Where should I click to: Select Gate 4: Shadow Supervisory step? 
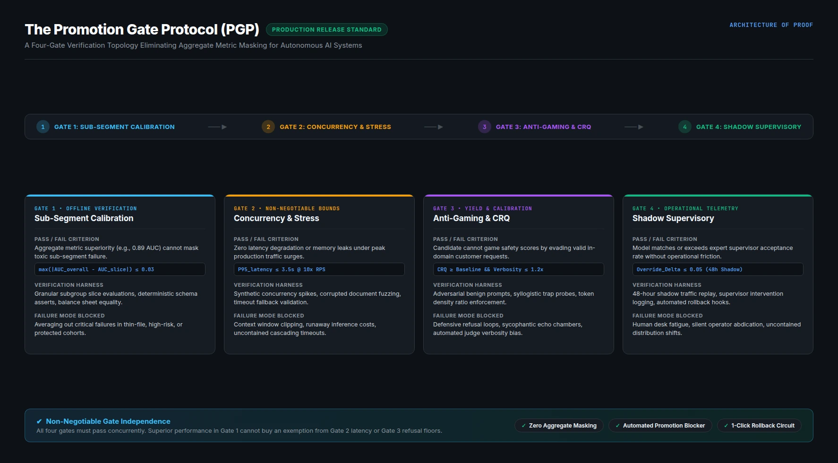[740, 127]
